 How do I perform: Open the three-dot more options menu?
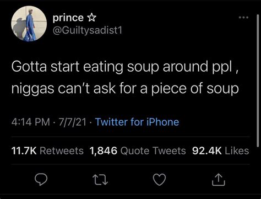tap(243, 18)
